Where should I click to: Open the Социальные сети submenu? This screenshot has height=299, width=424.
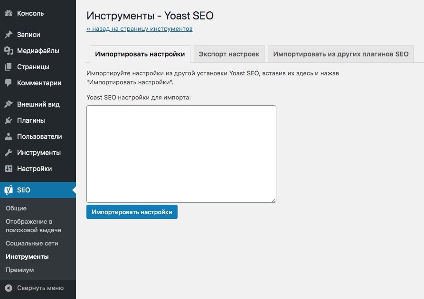[x=32, y=244]
